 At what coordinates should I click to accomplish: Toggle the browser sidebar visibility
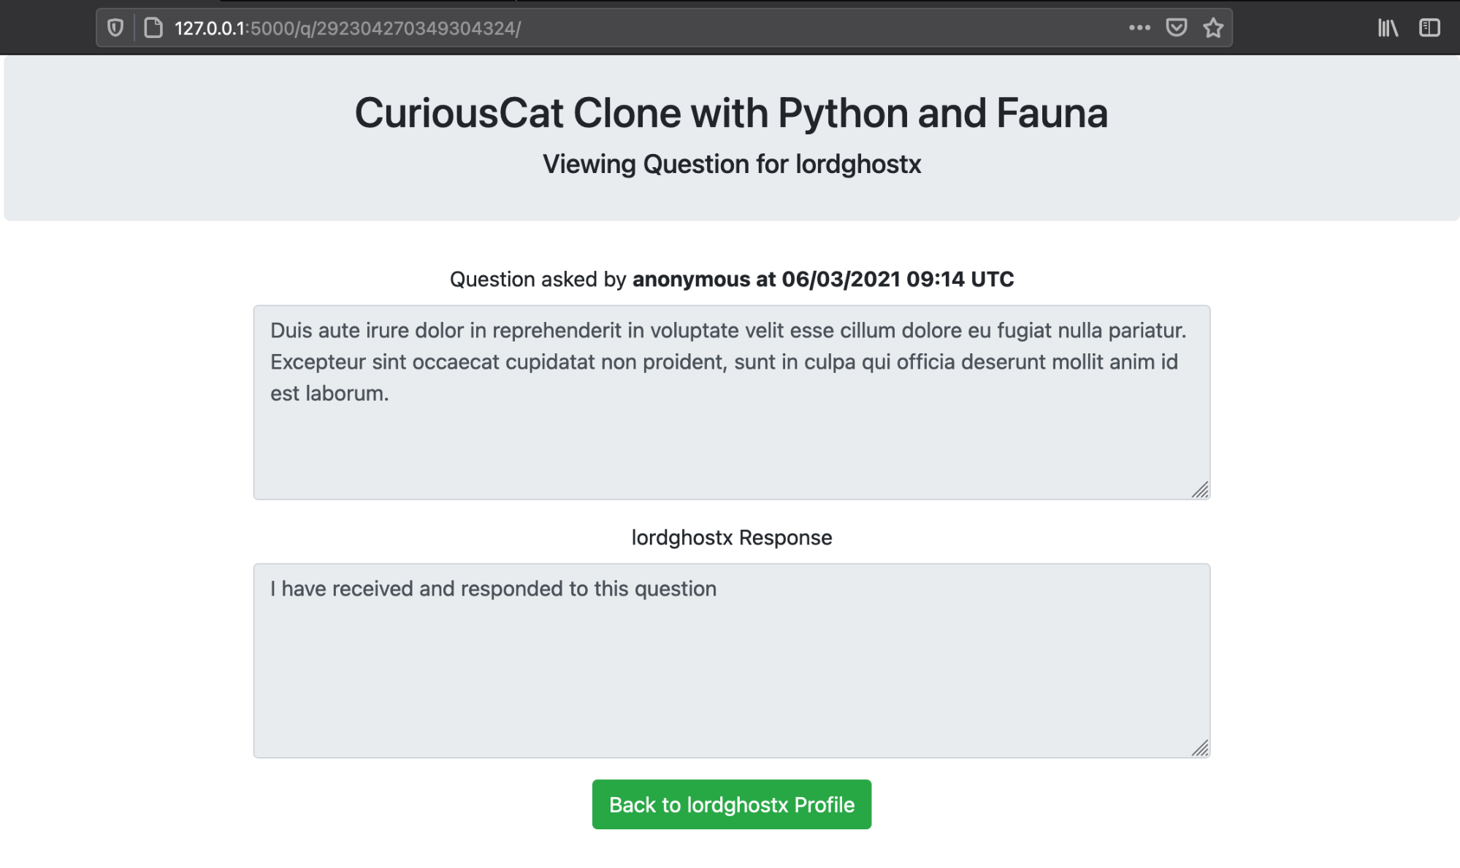click(x=1429, y=28)
